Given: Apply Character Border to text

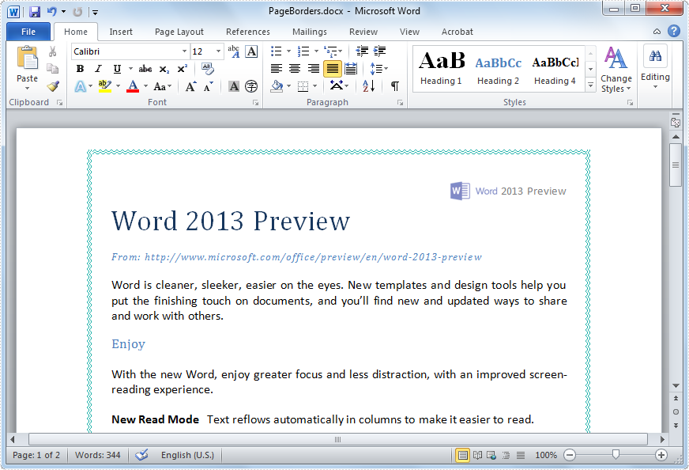Looking at the screenshot, I should click(251, 51).
